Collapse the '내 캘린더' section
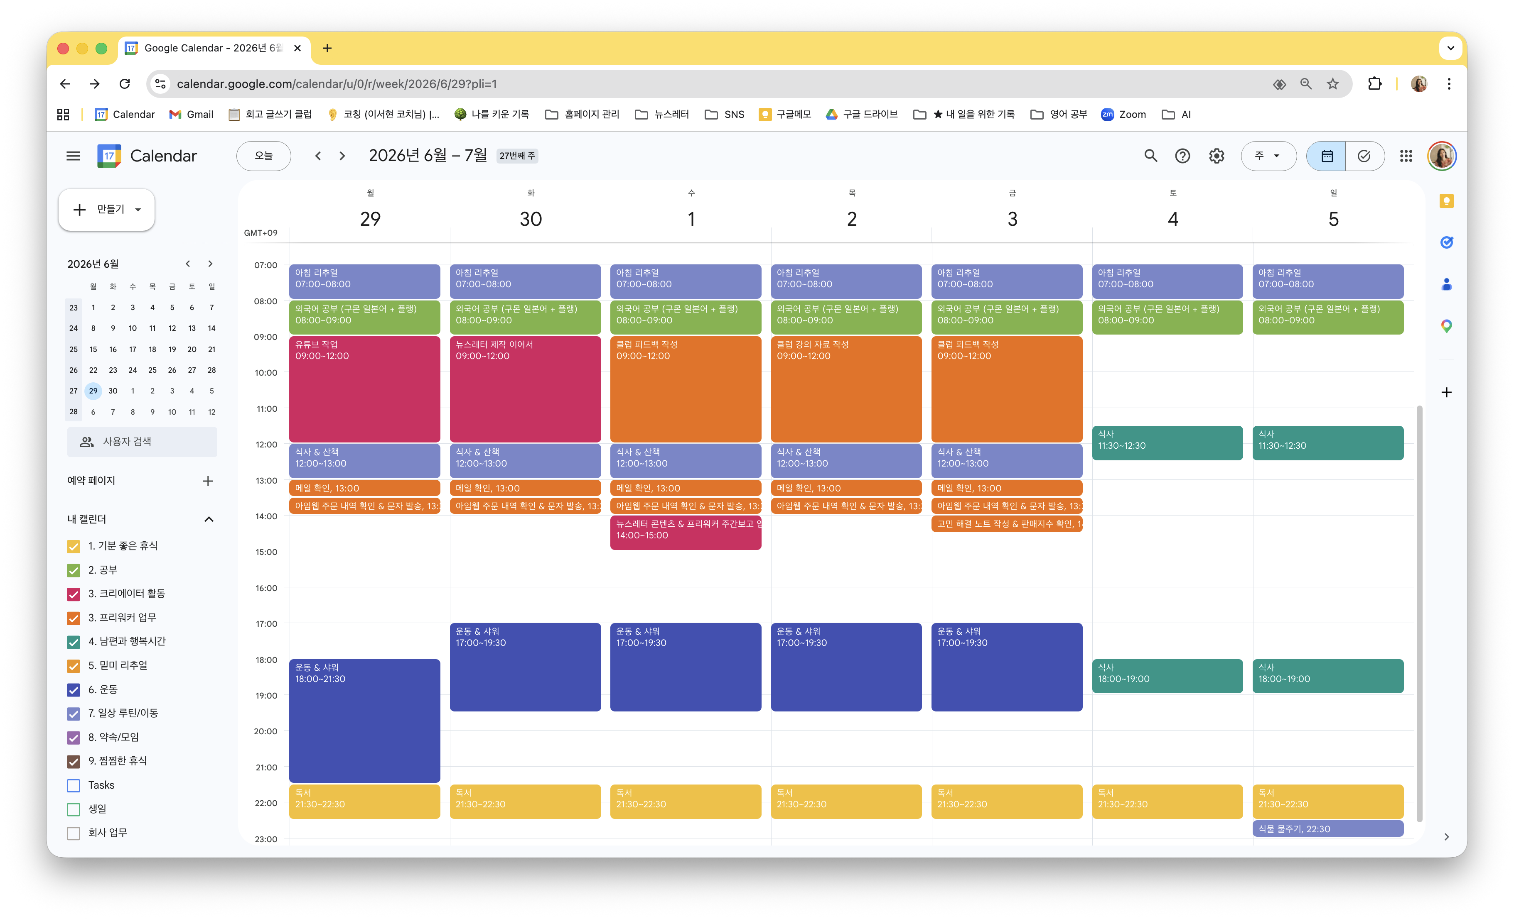Image resolution: width=1514 pixels, height=919 pixels. pos(209,519)
